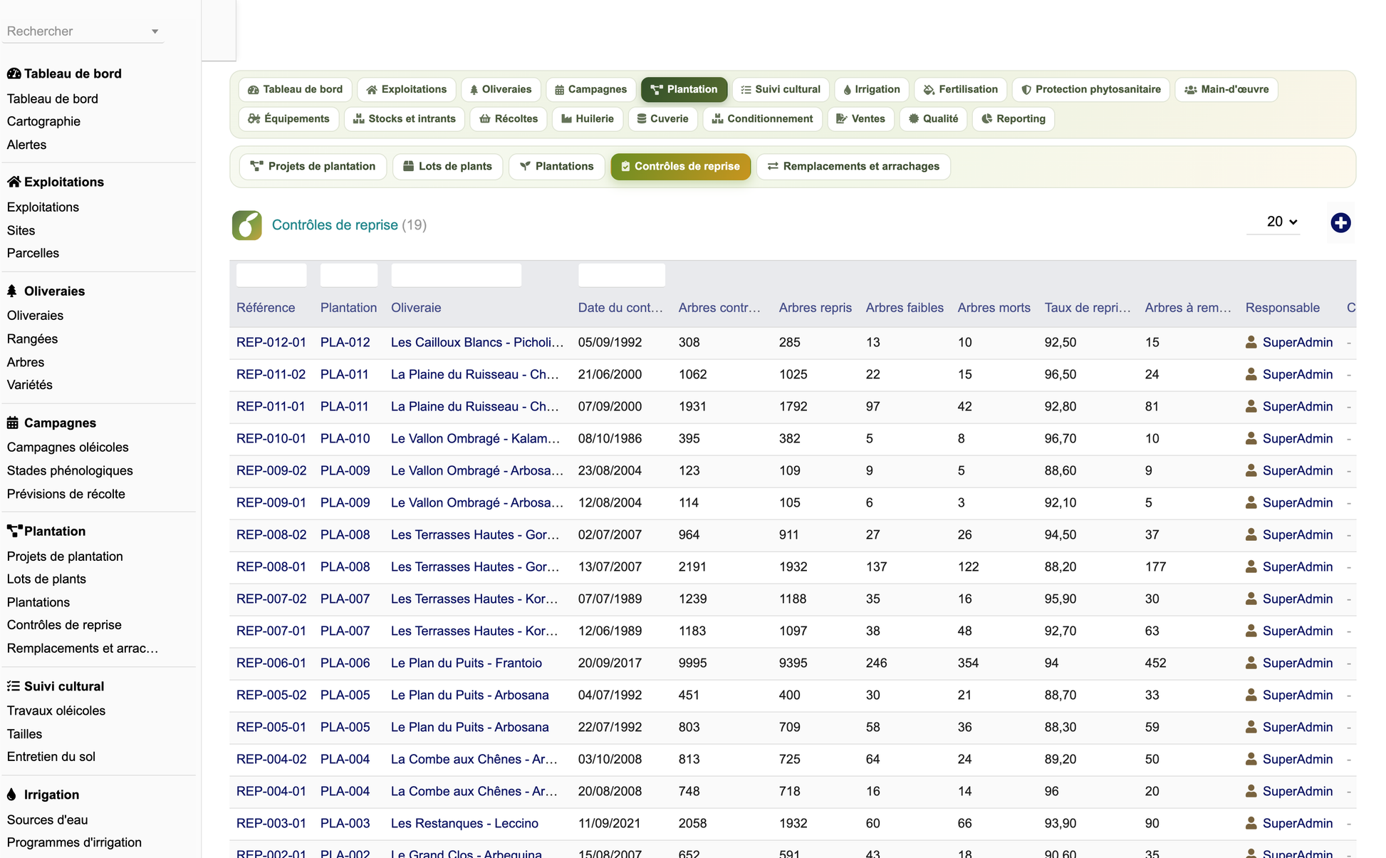The width and height of the screenshot is (1386, 858).
Task: Open the Campagnes top tab
Action: click(x=590, y=90)
